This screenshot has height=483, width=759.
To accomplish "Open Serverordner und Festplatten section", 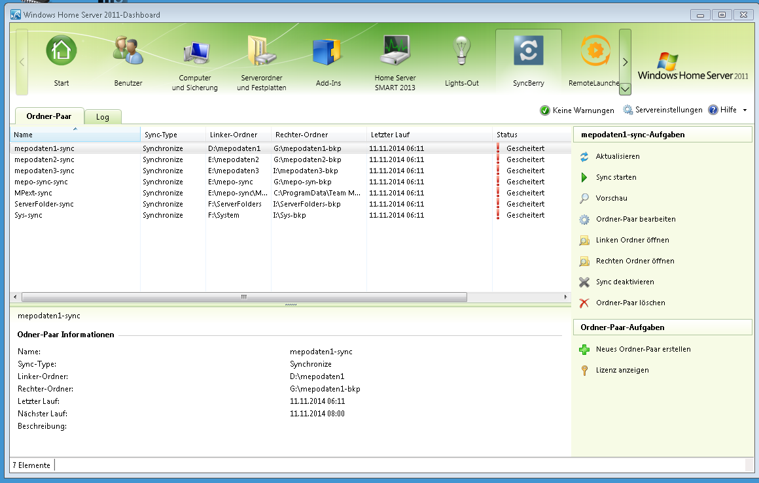I will [x=261, y=52].
